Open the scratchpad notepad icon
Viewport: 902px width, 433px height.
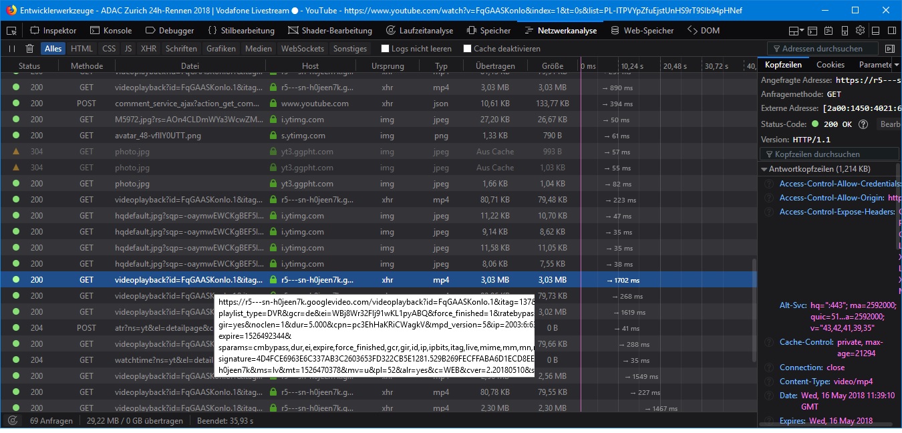(829, 31)
